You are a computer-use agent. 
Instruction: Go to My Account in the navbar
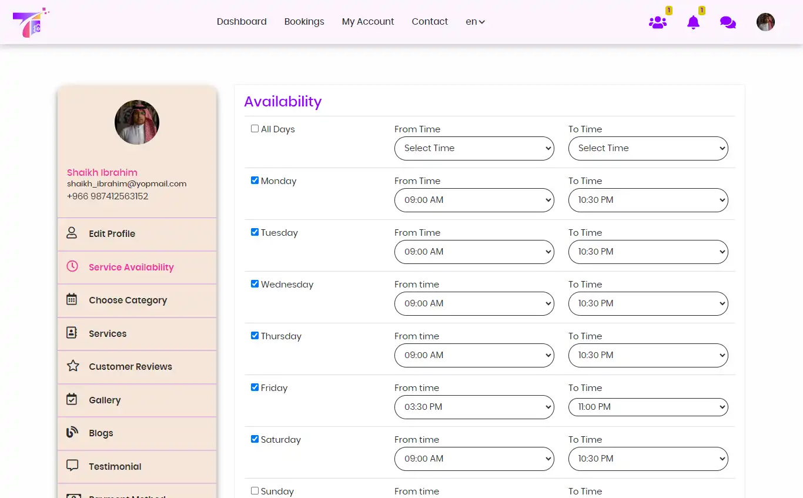coord(368,21)
